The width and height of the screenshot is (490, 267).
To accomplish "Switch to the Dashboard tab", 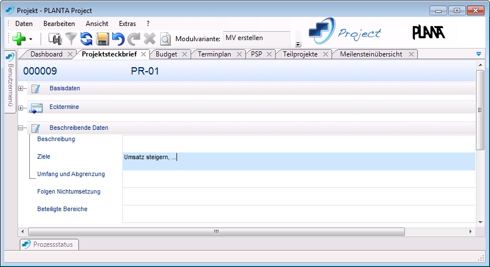I will tap(46, 54).
